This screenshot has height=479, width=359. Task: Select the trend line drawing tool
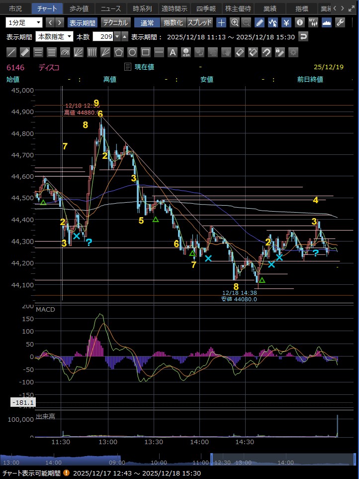(11, 52)
